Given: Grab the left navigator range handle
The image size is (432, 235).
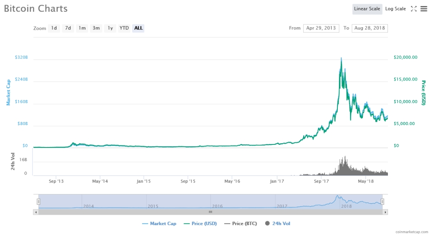Looking at the screenshot, I should click(38, 201).
